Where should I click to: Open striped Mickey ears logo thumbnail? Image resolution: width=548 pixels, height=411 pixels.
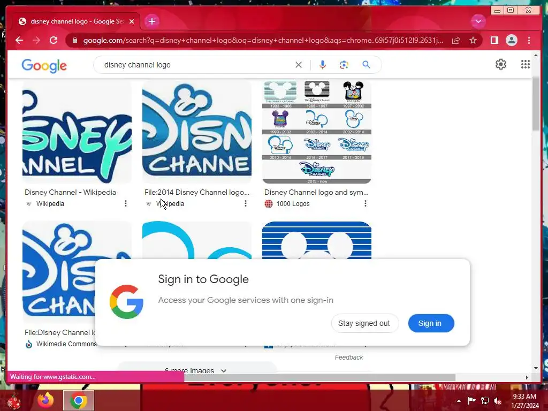[x=317, y=240]
